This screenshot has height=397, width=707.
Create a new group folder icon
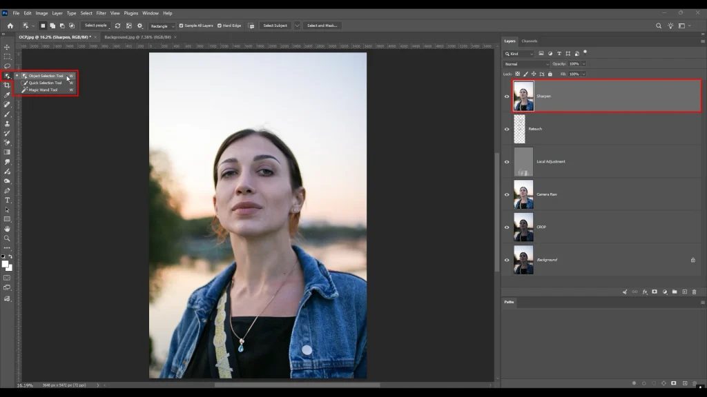[x=675, y=292]
